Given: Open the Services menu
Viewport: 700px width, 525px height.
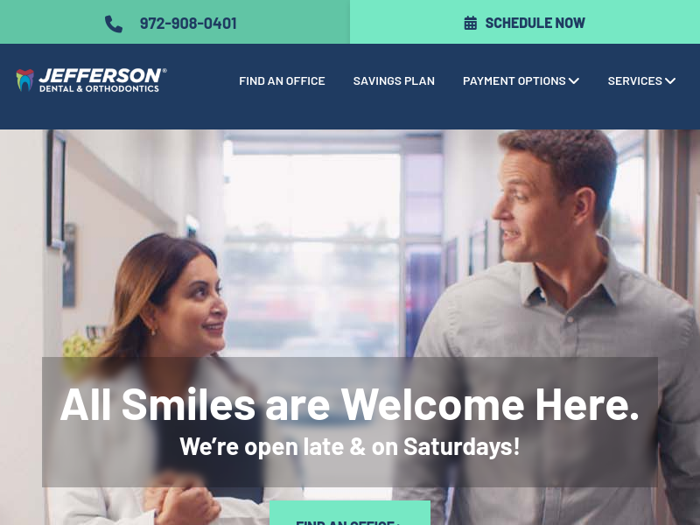Looking at the screenshot, I should click(x=641, y=80).
